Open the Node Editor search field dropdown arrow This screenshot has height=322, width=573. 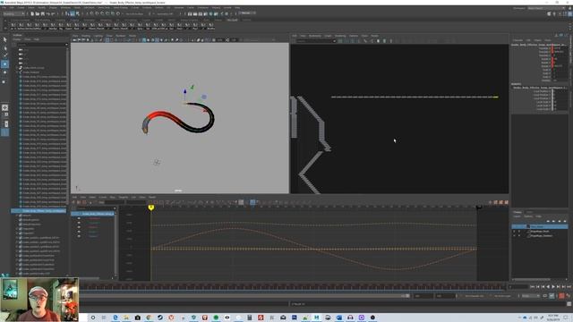(334, 41)
